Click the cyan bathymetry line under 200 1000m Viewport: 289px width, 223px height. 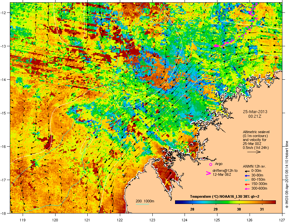(x=143, y=204)
